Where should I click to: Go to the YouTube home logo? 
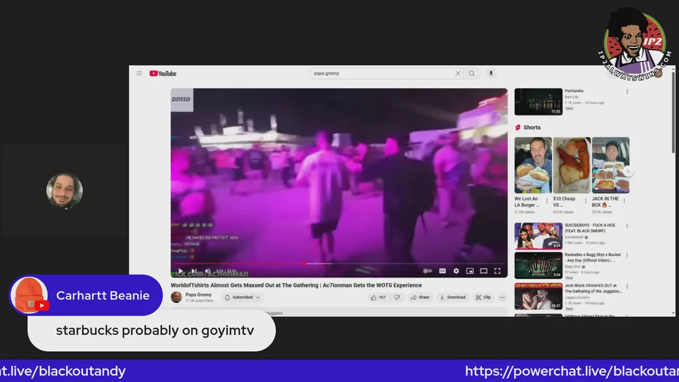(163, 73)
